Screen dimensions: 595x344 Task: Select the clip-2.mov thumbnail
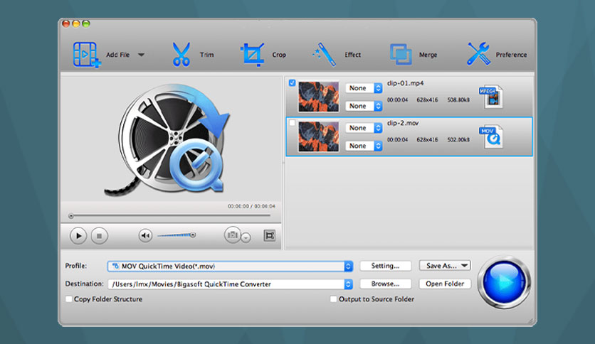(318, 136)
